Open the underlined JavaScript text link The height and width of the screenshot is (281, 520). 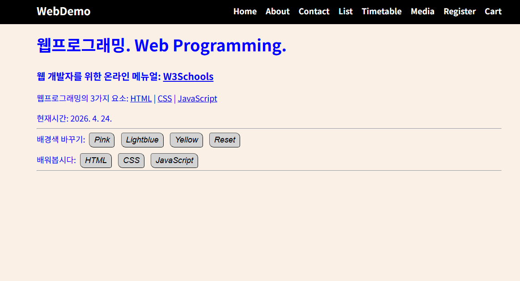point(197,98)
